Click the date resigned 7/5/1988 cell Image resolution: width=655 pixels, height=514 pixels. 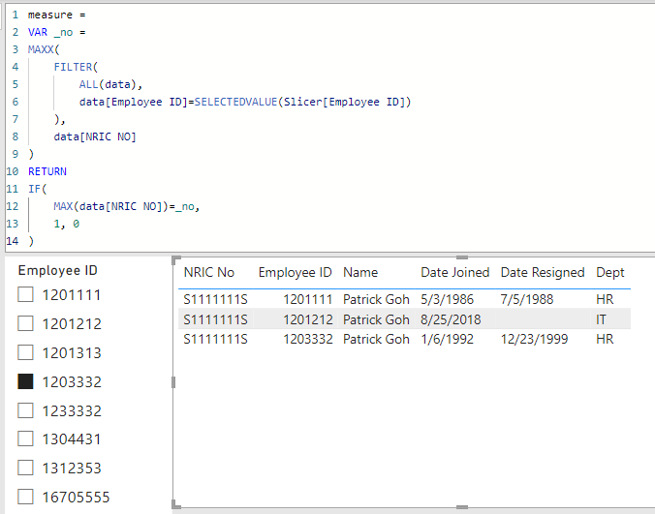click(x=527, y=299)
